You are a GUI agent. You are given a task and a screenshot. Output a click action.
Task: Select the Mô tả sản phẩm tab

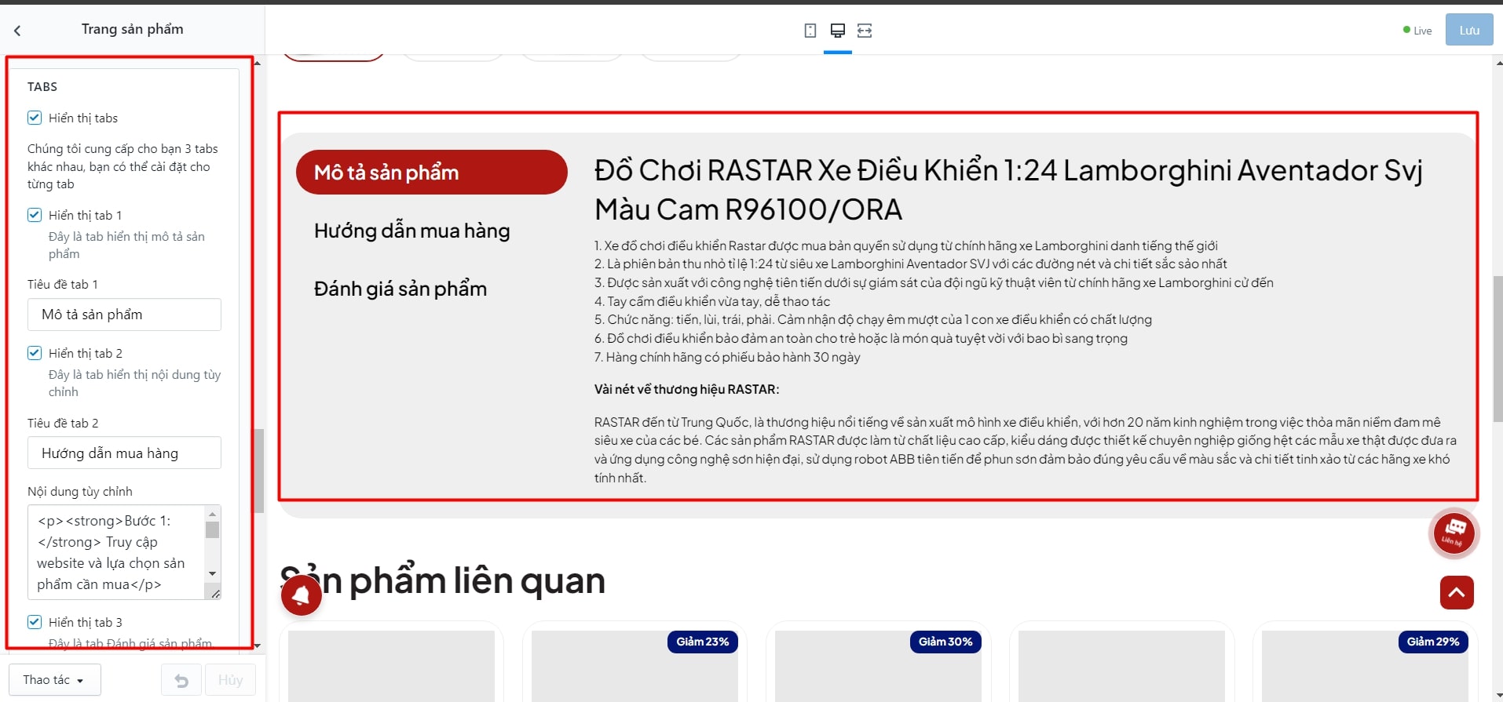click(431, 173)
